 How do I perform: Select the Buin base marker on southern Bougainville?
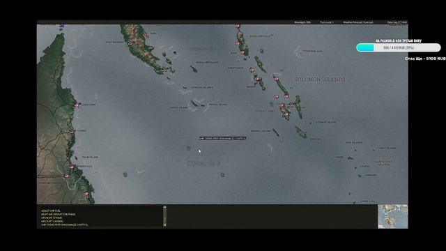tap(242, 52)
